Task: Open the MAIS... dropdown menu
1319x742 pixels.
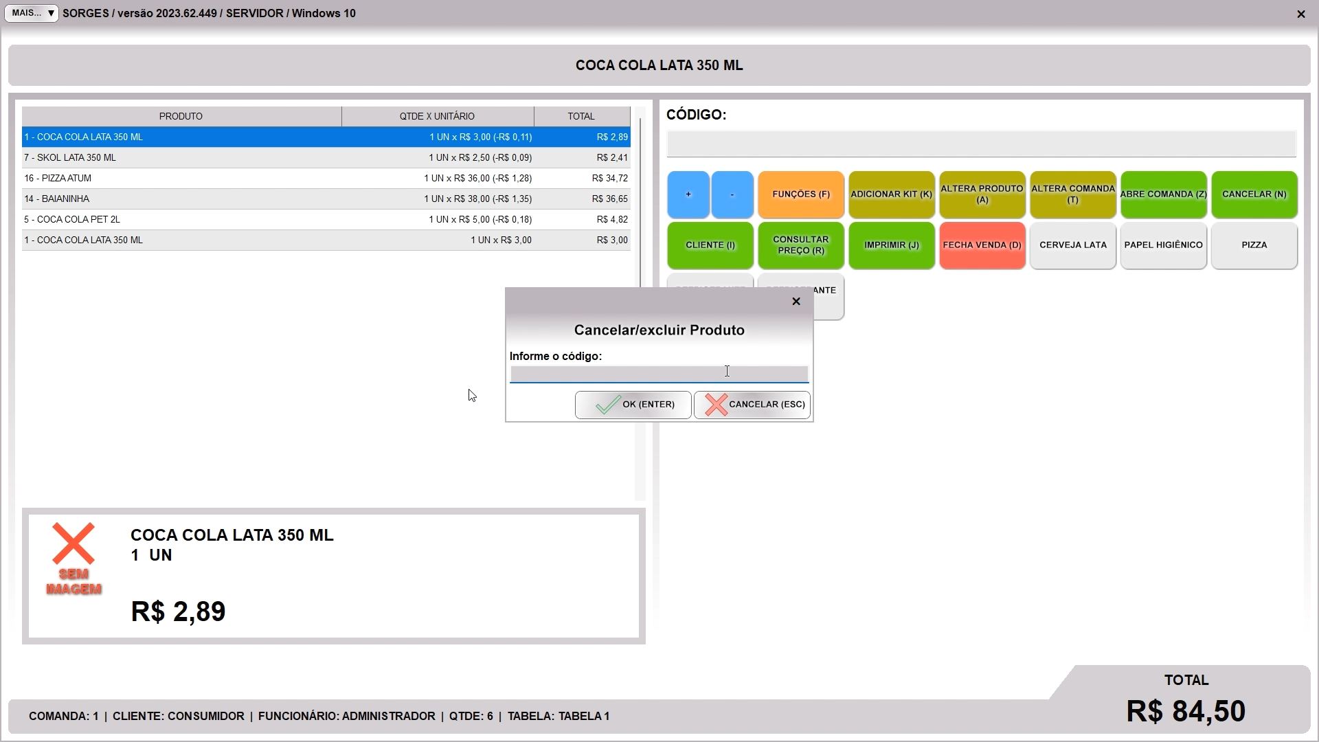Action: 32,13
